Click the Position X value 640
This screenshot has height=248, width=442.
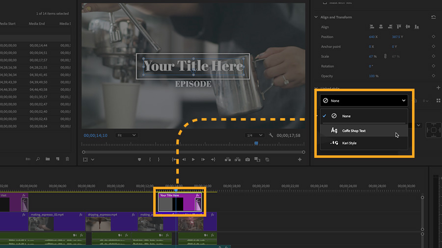372,37
